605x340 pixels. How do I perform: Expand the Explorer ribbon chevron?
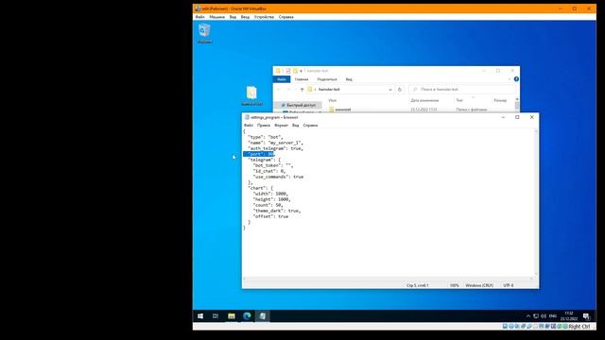[x=510, y=79]
